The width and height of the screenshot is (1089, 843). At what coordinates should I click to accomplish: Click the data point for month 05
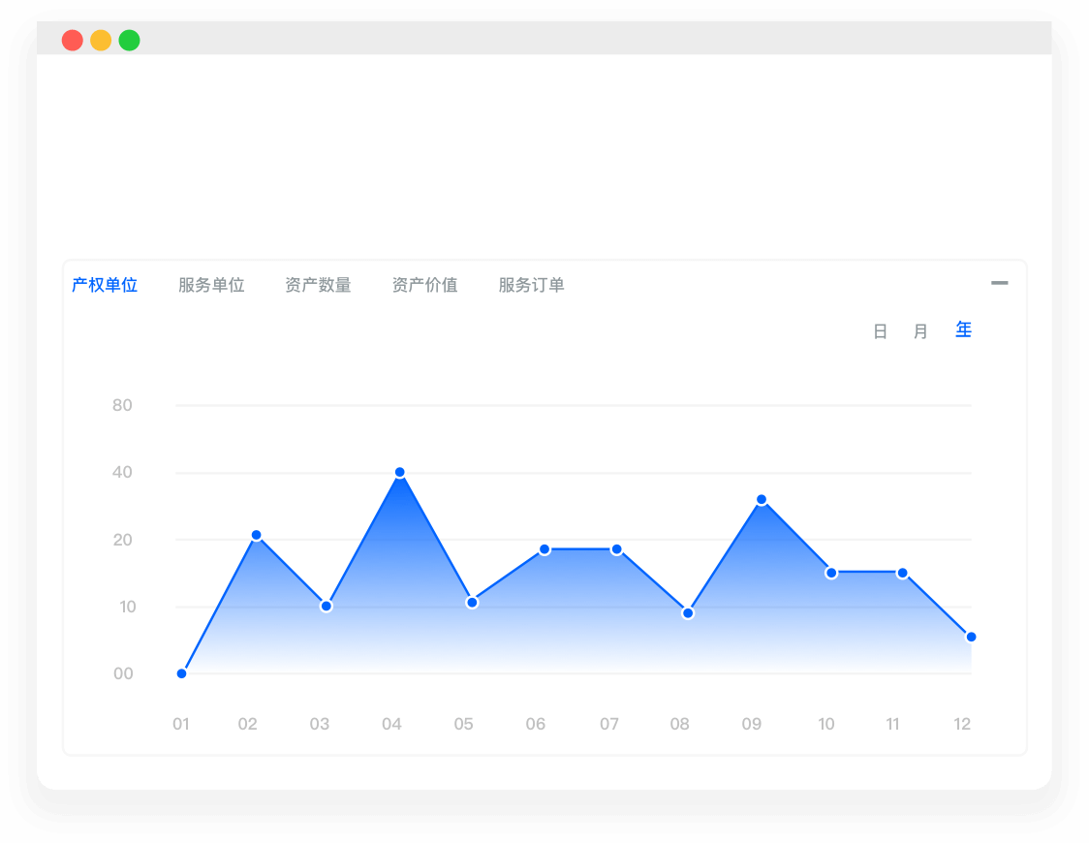tap(472, 603)
